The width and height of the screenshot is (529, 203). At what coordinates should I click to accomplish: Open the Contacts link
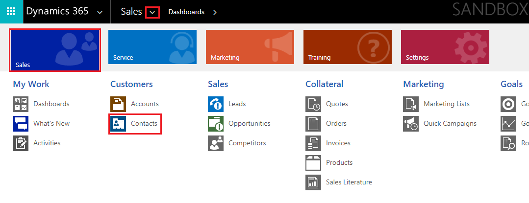pyautogui.click(x=144, y=124)
